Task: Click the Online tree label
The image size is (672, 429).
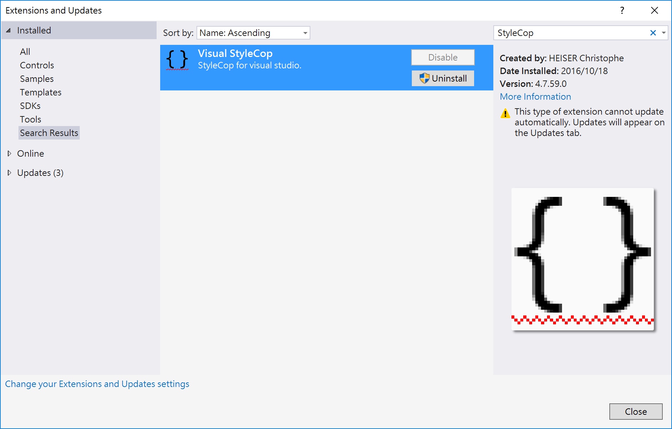Action: (31, 153)
